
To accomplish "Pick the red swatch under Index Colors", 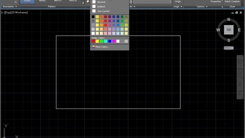I will (x=93, y=41).
